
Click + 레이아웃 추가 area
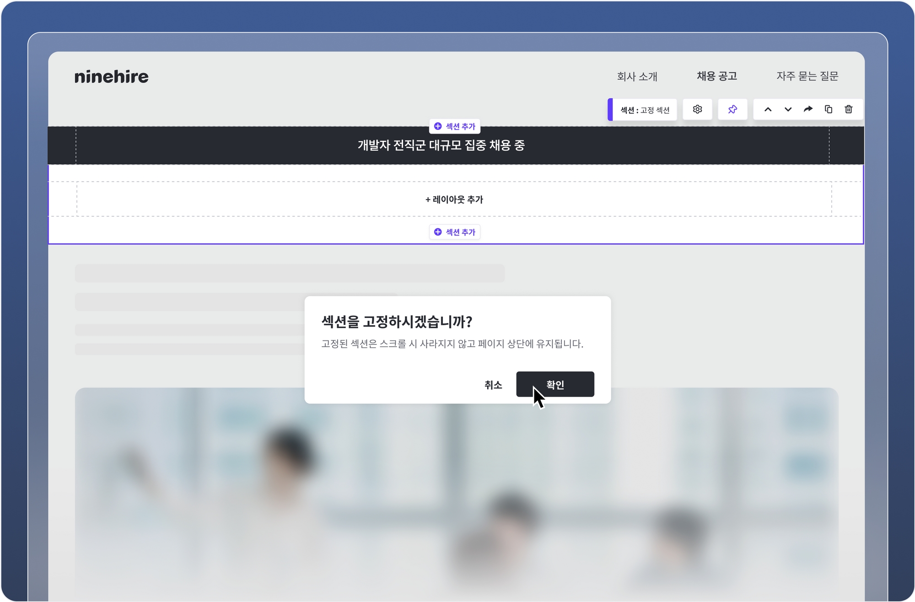(x=454, y=199)
